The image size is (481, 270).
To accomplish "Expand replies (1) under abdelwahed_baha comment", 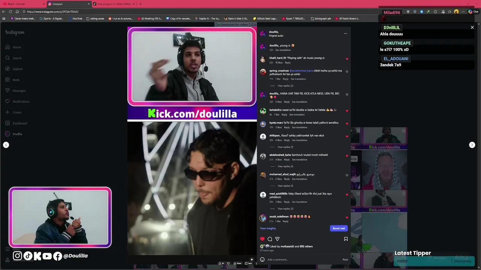I will (x=285, y=166).
